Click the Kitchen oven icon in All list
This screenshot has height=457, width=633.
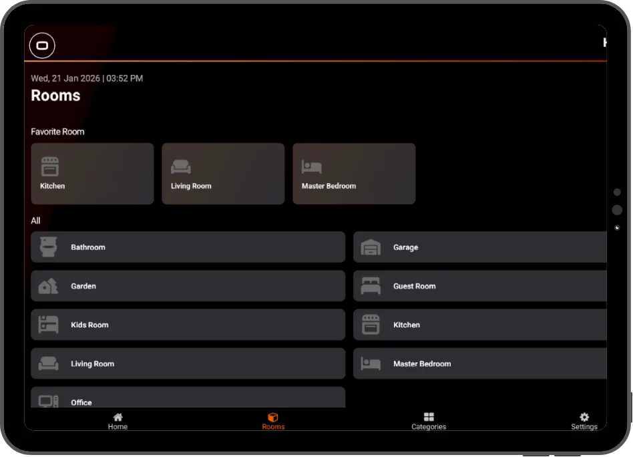371,325
